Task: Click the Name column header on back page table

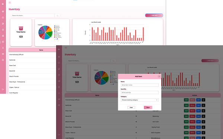Action: (x=41, y=50)
